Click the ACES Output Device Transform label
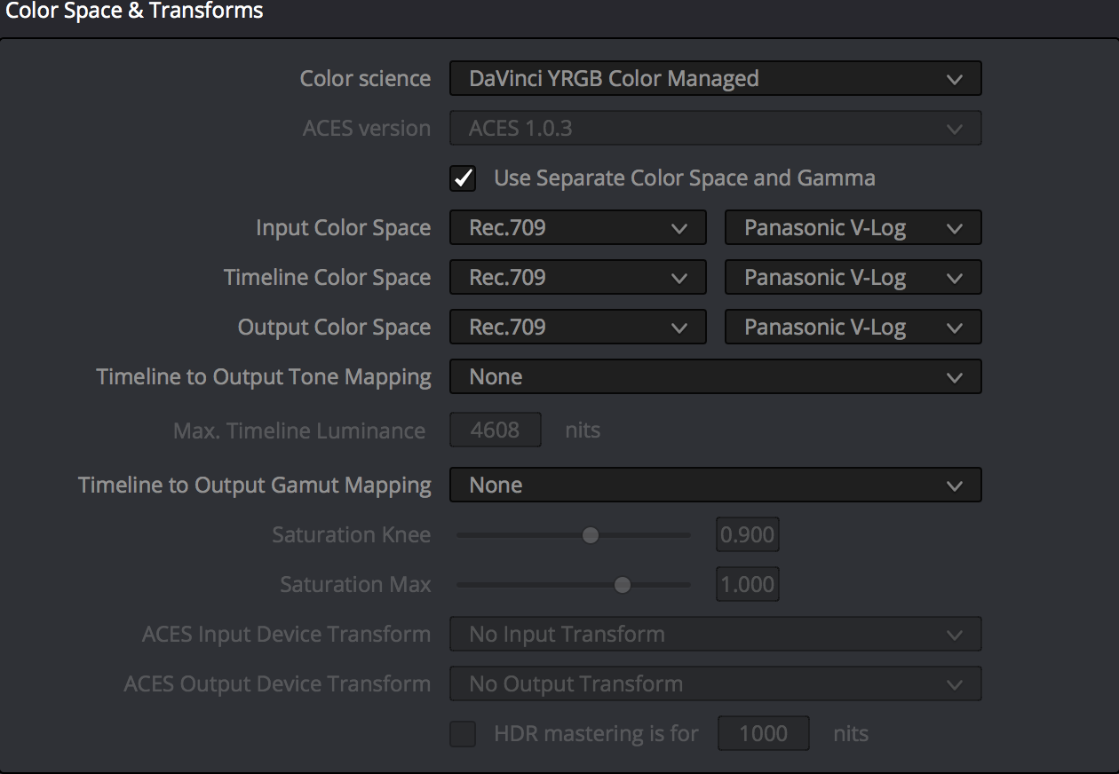 277,684
